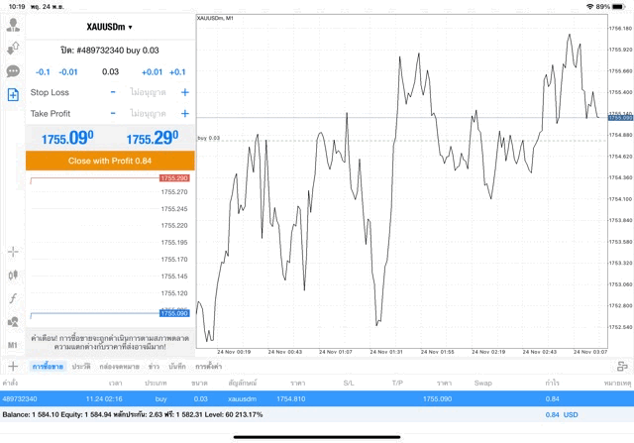
Task: Add new item with plus icon near tabs
Action: pyautogui.click(x=13, y=366)
